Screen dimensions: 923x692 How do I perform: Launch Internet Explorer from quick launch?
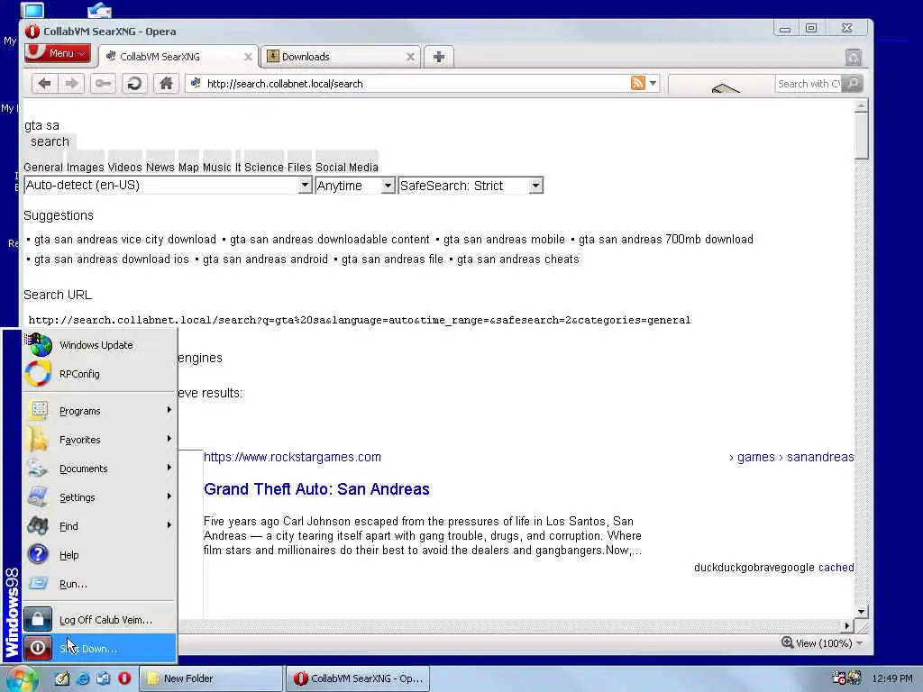tap(83, 678)
